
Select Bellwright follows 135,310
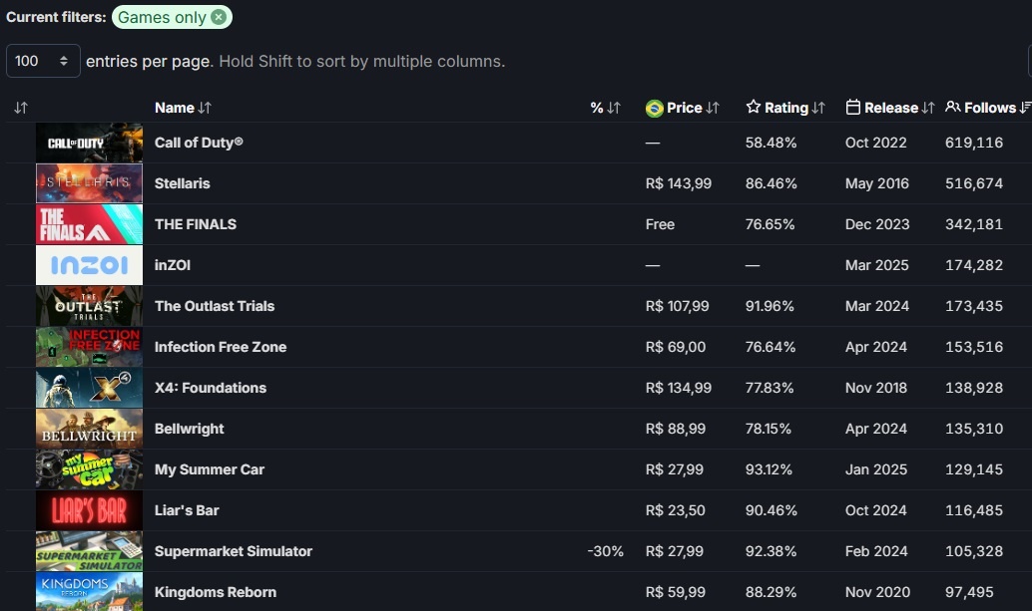[x=974, y=429]
